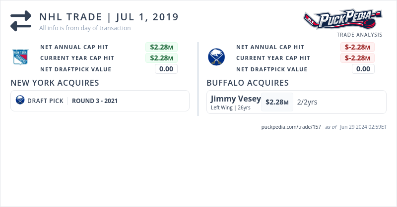The image size is (397, 207).
Task: Click Rangers net draftpick value 0.00
Action: point(166,69)
